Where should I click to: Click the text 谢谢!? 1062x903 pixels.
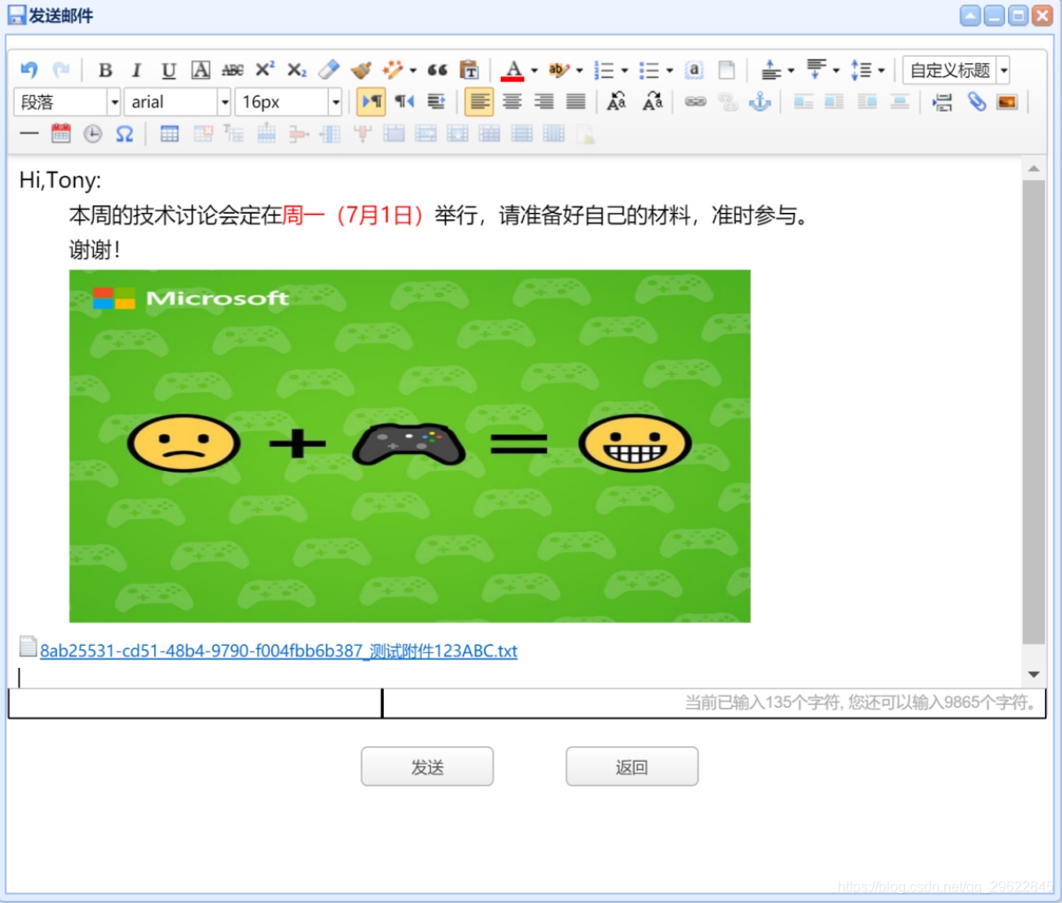pos(95,250)
